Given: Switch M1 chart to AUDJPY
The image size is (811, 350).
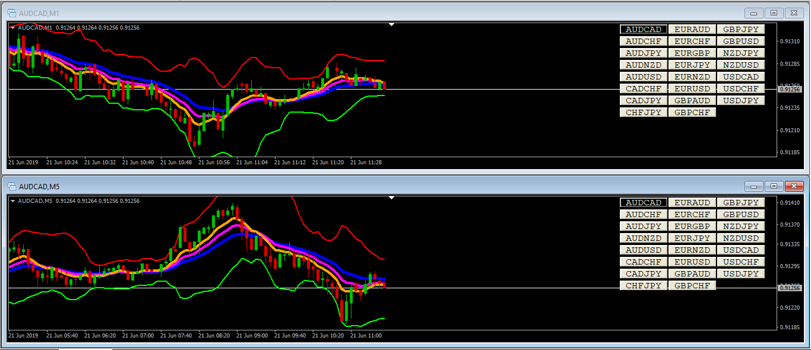Looking at the screenshot, I should coord(644,53).
